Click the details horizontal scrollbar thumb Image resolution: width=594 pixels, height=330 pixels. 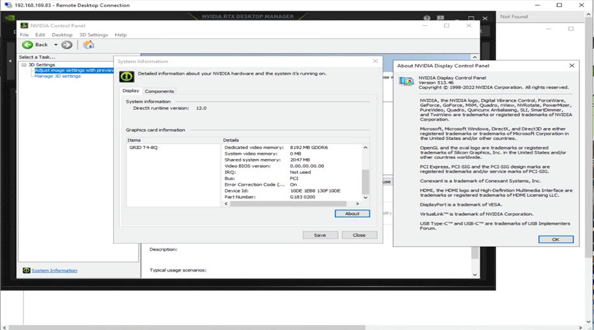click(288, 204)
